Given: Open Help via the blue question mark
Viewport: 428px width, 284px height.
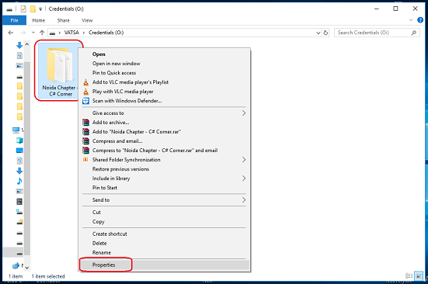Looking at the screenshot, I should click(420, 20).
